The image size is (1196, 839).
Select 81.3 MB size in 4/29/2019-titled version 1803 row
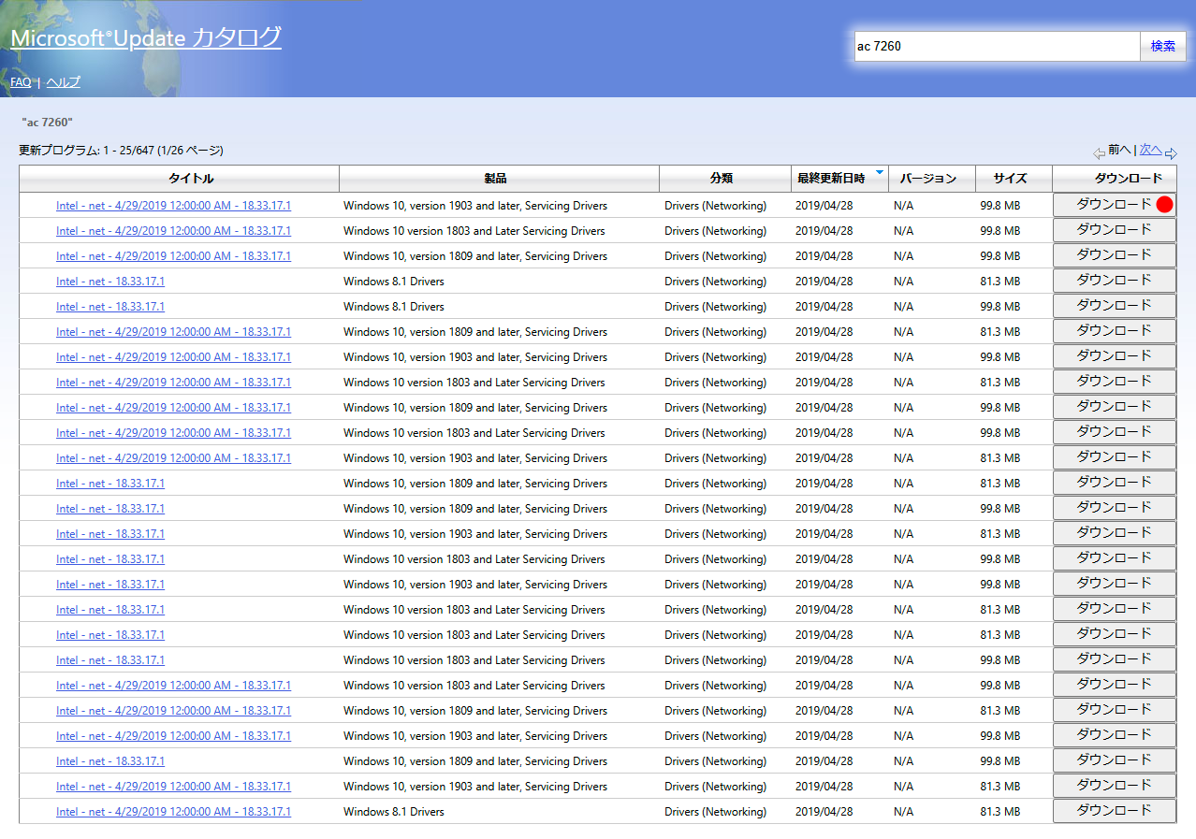[1000, 383]
